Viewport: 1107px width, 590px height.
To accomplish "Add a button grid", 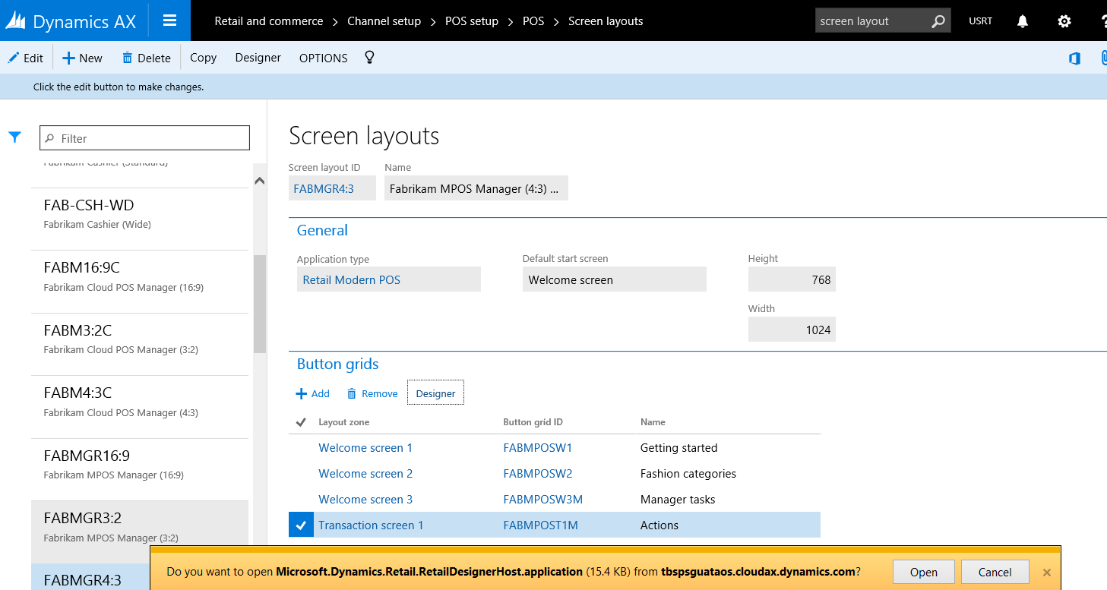I will (312, 393).
